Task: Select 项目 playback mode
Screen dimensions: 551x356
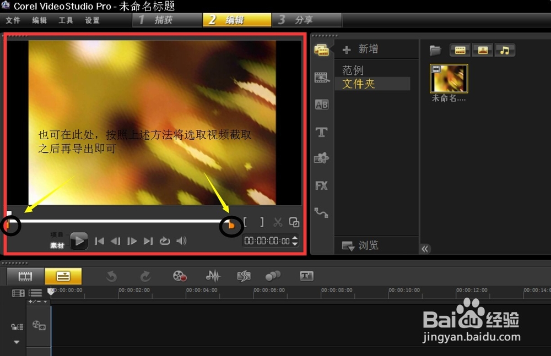Action: tap(57, 235)
